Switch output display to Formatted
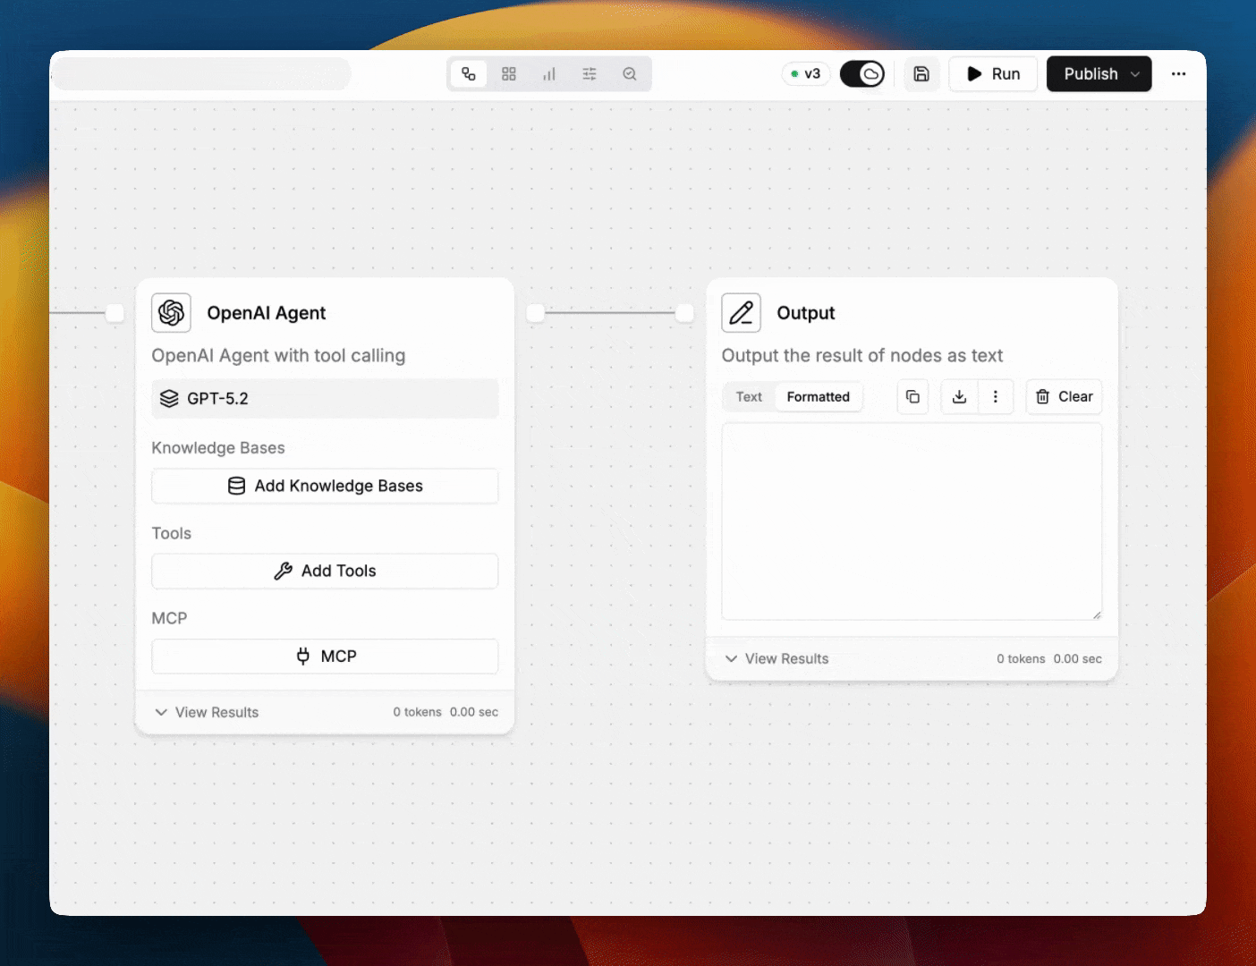The image size is (1256, 966). click(818, 397)
